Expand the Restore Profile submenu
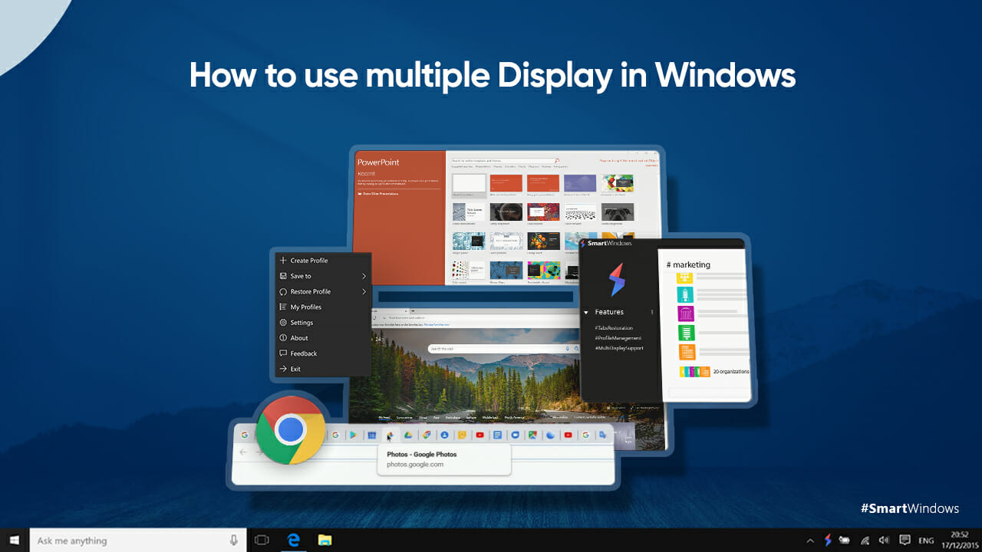 tap(309, 291)
